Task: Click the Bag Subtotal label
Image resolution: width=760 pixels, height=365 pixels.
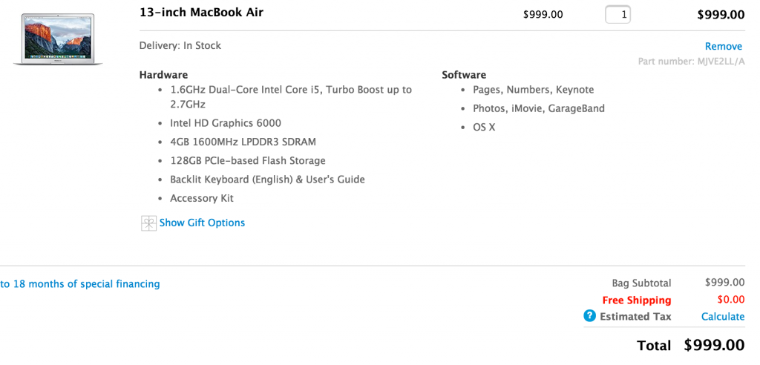Action: 641,283
